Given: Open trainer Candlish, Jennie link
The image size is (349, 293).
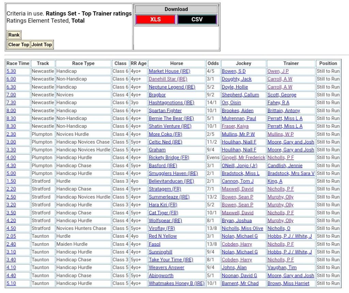Looking at the screenshot, I should coord(285,165).
